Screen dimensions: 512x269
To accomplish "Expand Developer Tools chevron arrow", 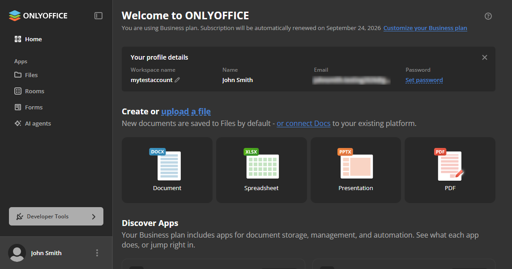I will pyautogui.click(x=94, y=217).
